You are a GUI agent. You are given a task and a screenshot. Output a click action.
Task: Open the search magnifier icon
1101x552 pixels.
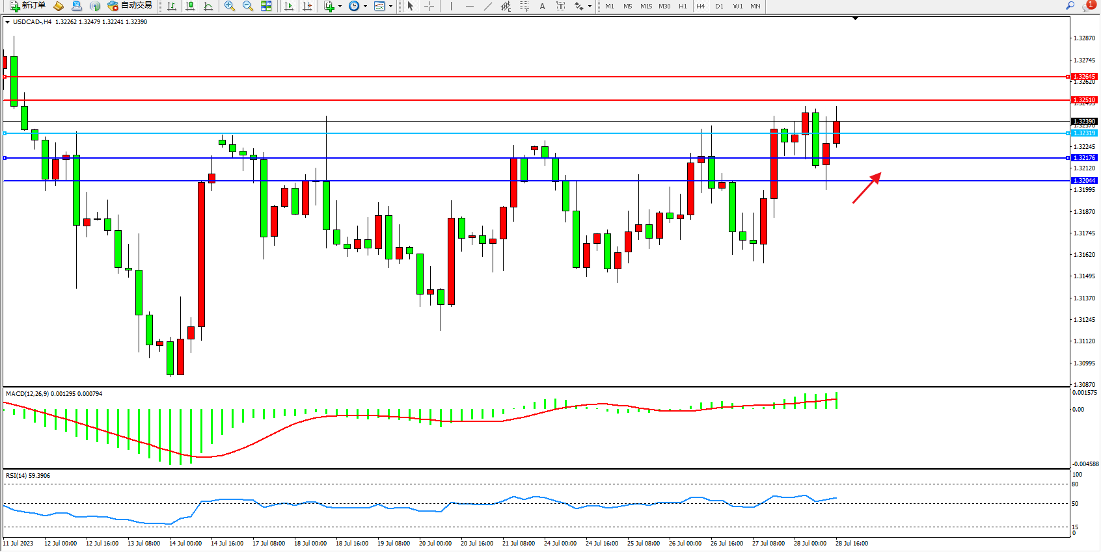coord(1070,6)
